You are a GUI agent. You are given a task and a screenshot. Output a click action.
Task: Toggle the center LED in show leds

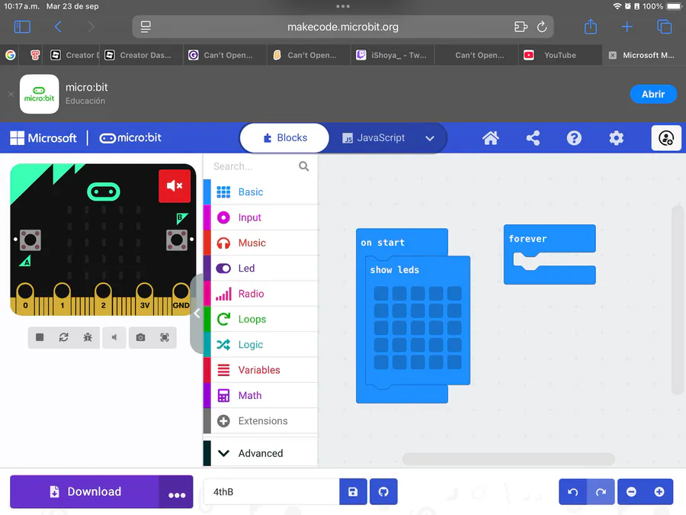(x=418, y=327)
